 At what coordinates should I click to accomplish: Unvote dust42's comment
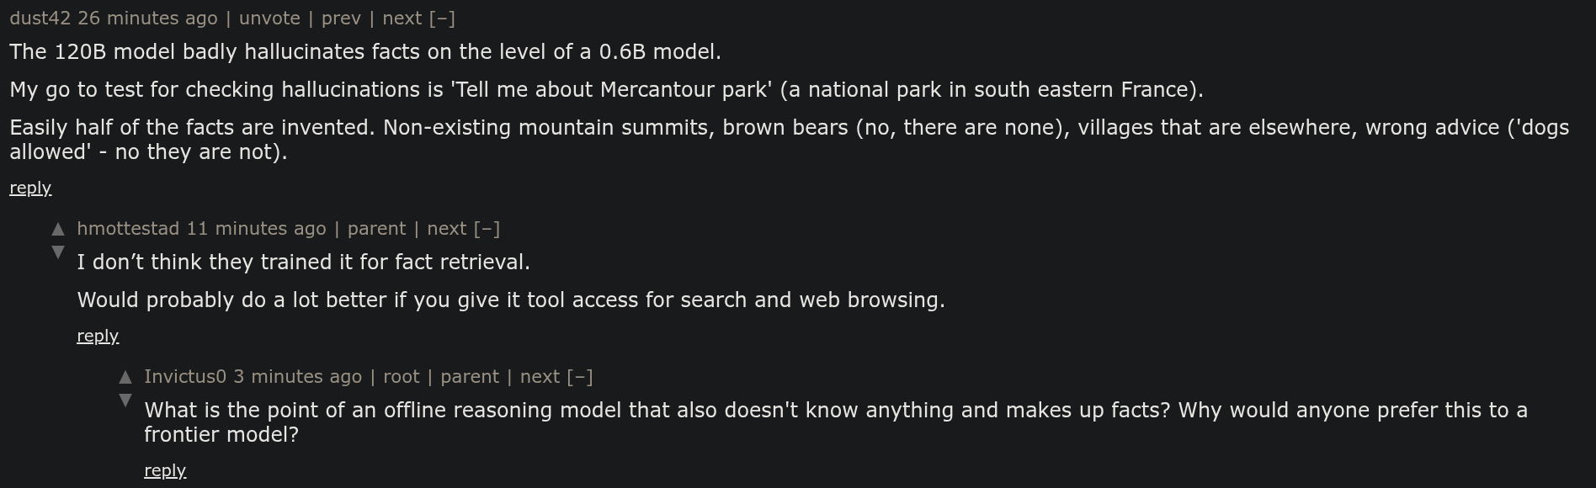click(x=269, y=19)
